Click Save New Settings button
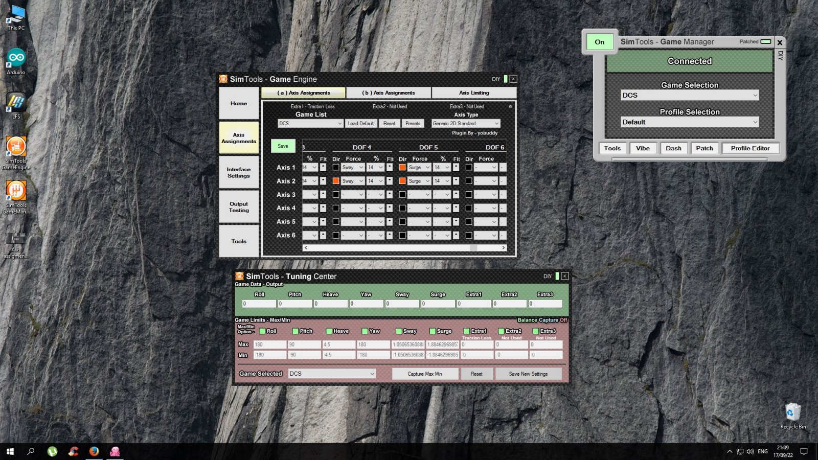The width and height of the screenshot is (818, 460). click(528, 374)
